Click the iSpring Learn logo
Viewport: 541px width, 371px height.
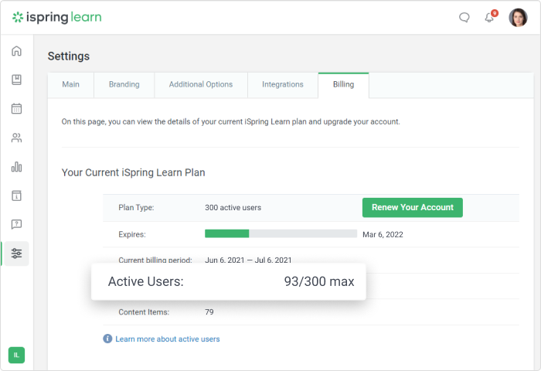(x=57, y=17)
